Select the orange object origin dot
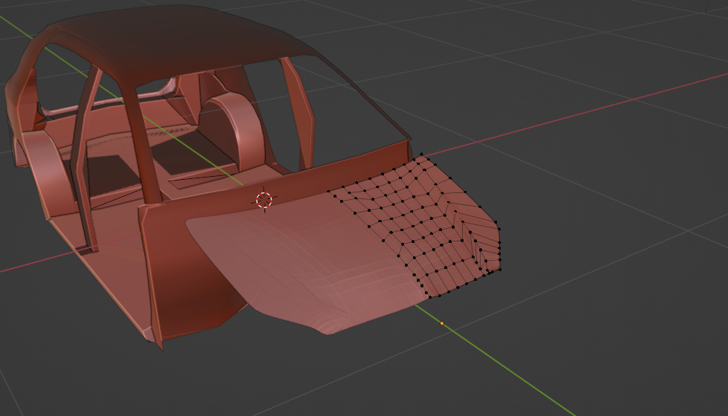This screenshot has width=728, height=416. point(441,323)
